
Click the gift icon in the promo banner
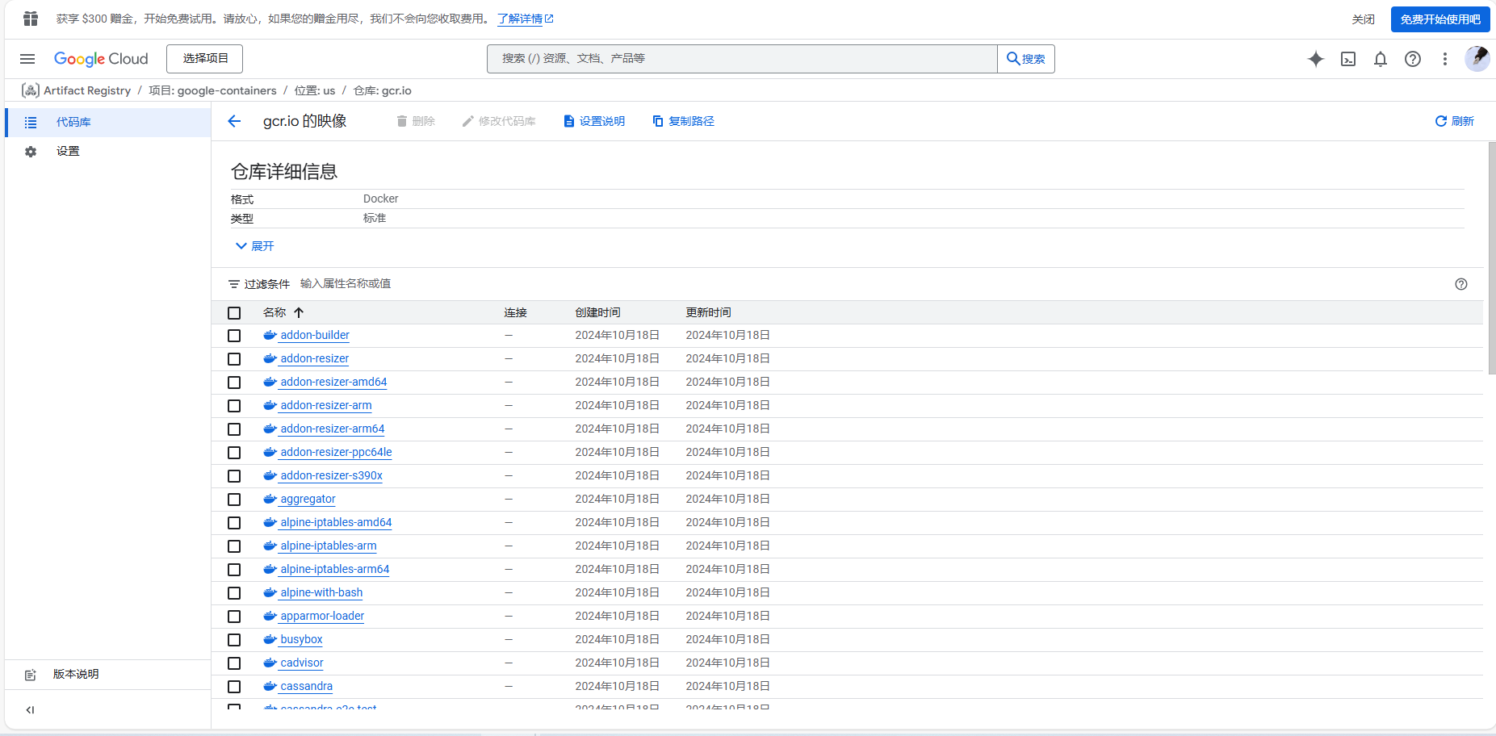click(31, 19)
